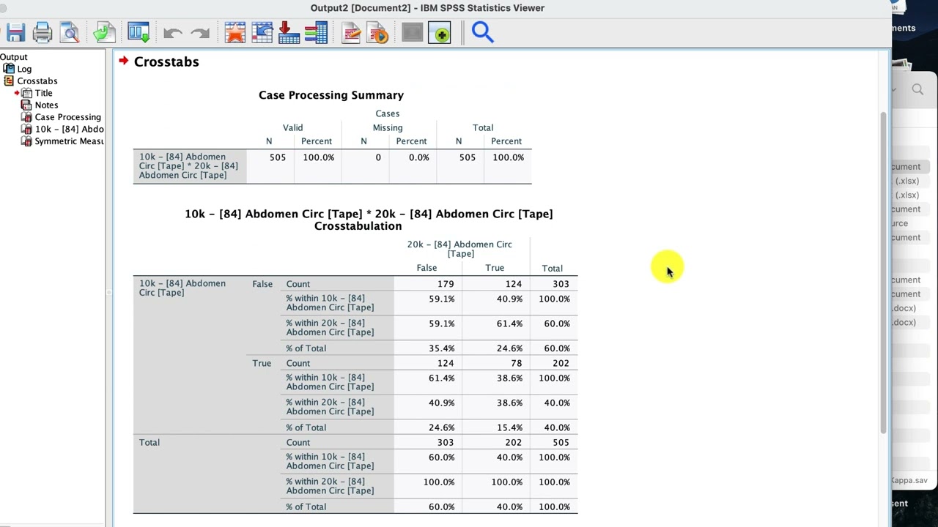Viewport: 938px width, 527px height.
Task: Click the row total count 303 in False row
Action: pos(561,284)
